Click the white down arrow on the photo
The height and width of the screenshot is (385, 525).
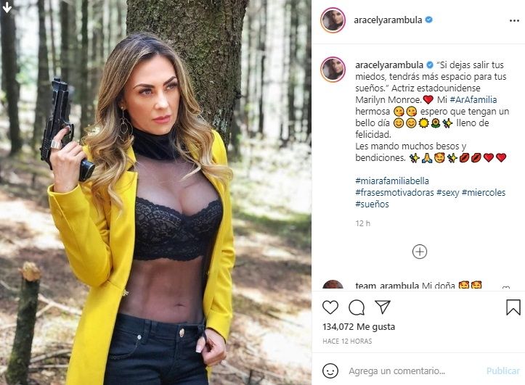coord(7,7)
